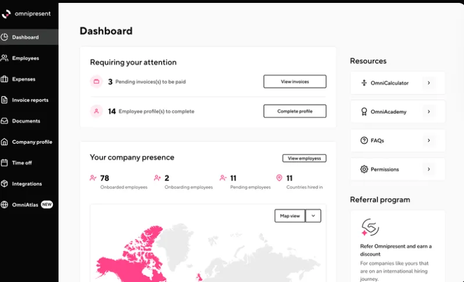Image resolution: width=464 pixels, height=282 pixels.
Task: Click the pink United Kingdom on map
Action: (199, 277)
